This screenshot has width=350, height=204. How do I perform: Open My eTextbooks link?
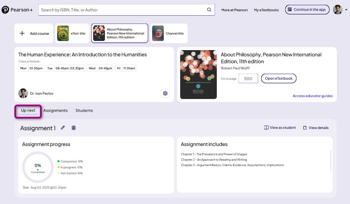point(266,10)
